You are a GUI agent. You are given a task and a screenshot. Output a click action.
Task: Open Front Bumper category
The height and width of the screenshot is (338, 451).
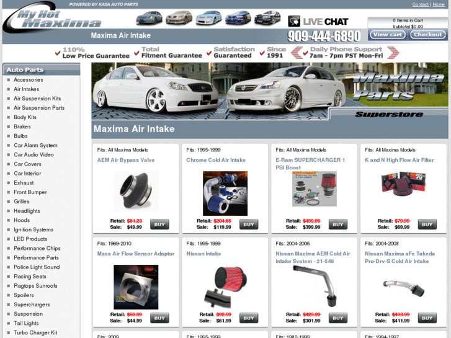pos(30,192)
